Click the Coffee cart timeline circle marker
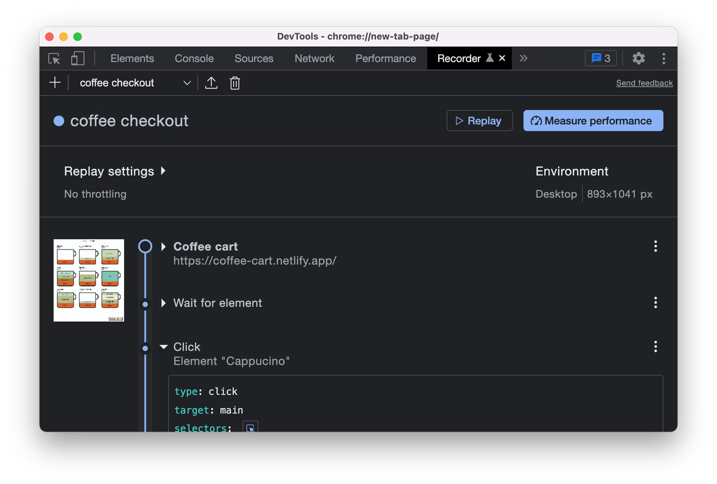The width and height of the screenshot is (717, 484). click(x=145, y=246)
